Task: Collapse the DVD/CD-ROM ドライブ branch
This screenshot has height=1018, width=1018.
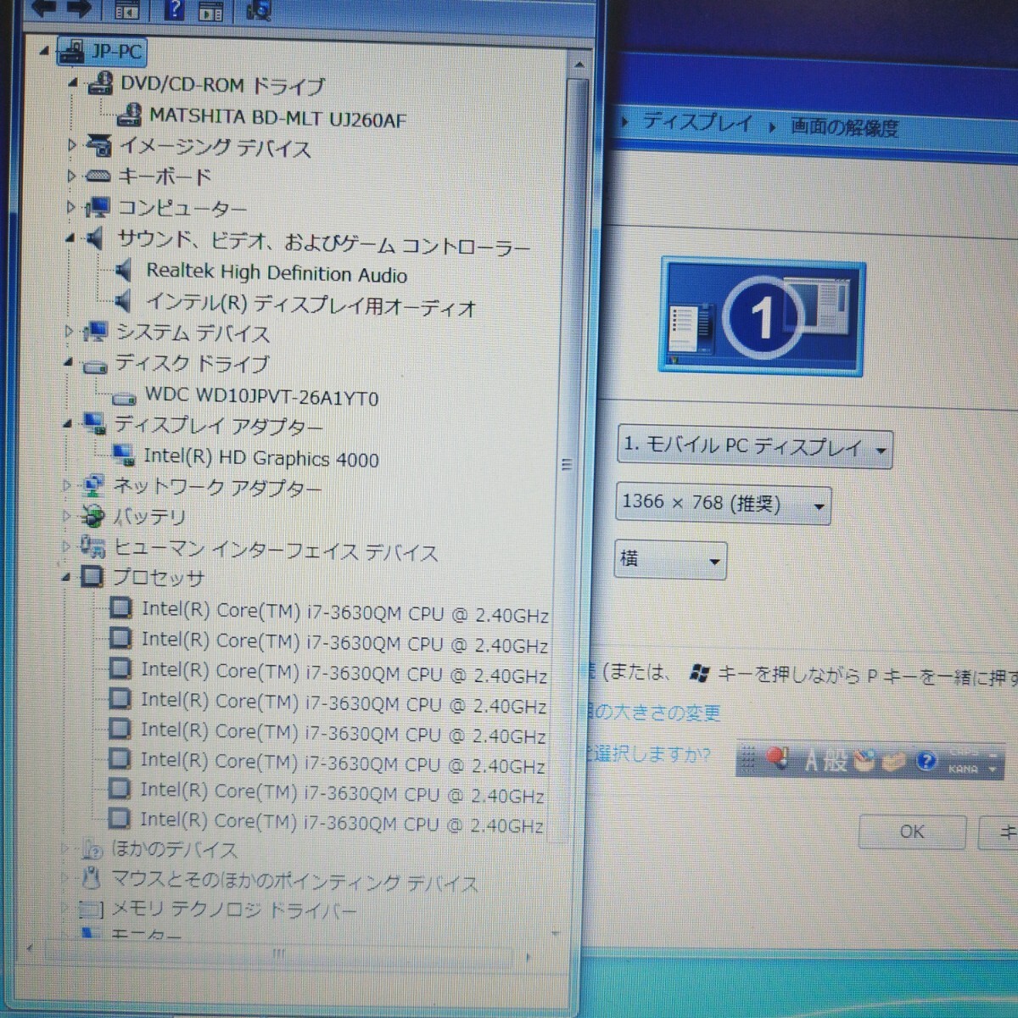Action: point(73,83)
